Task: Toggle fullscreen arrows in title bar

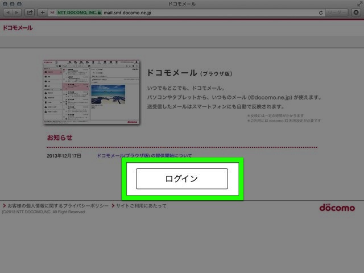Action: coord(359,4)
